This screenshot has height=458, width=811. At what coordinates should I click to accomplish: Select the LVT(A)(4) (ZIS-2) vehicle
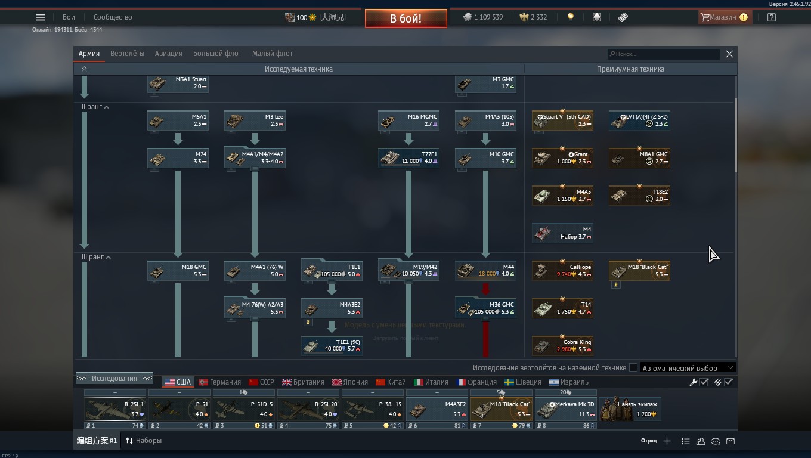[x=639, y=120]
